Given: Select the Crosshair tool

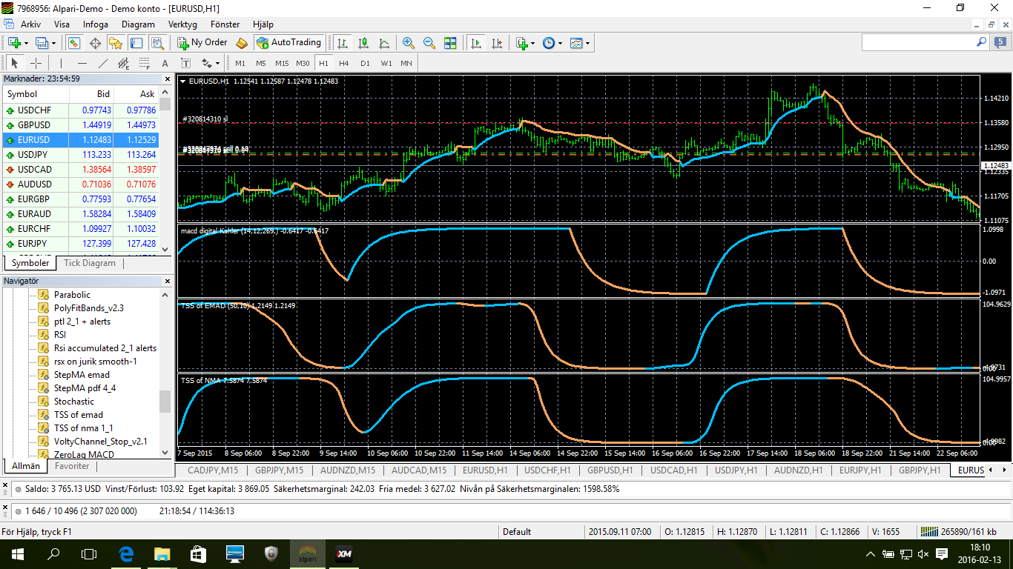Looking at the screenshot, I should pyautogui.click(x=36, y=63).
